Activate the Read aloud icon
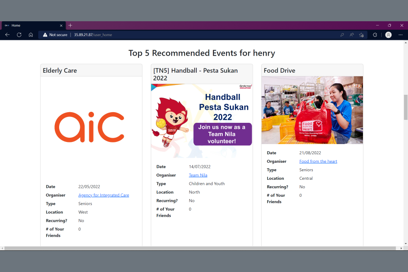 click(x=352, y=34)
